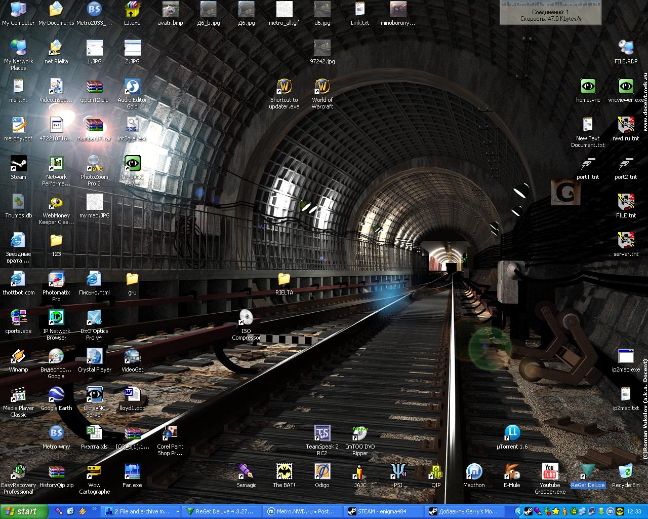Open the Steam desktop shortcut
648x519 pixels.
click(x=18, y=167)
